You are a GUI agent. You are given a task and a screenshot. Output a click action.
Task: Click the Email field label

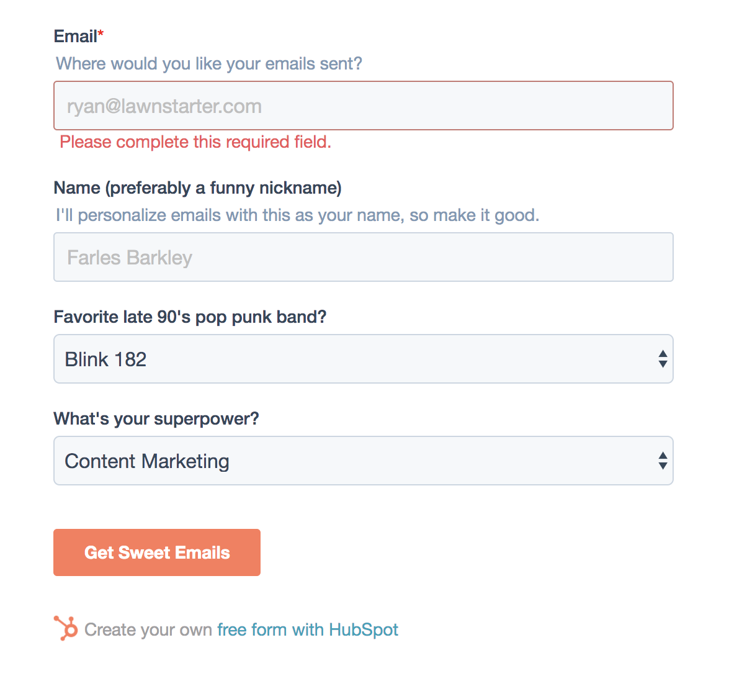click(75, 36)
